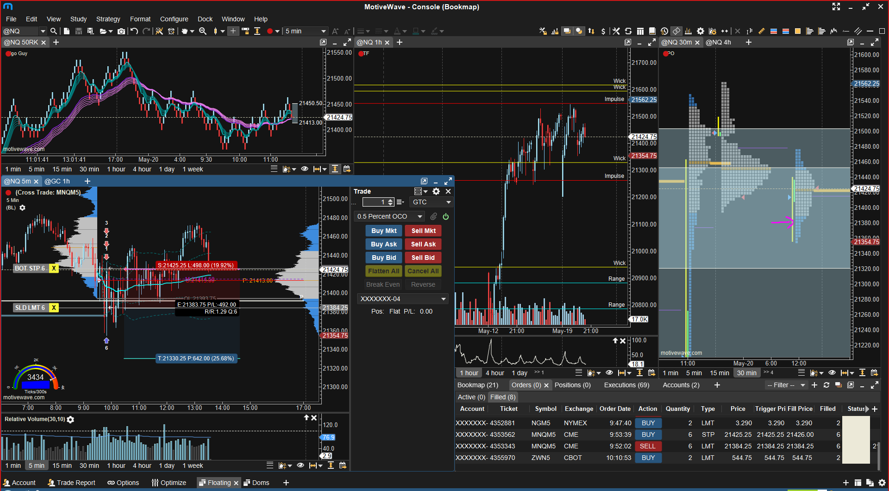The height and width of the screenshot is (491, 889).
Task: Click the Flatten All button
Action: 384,271
